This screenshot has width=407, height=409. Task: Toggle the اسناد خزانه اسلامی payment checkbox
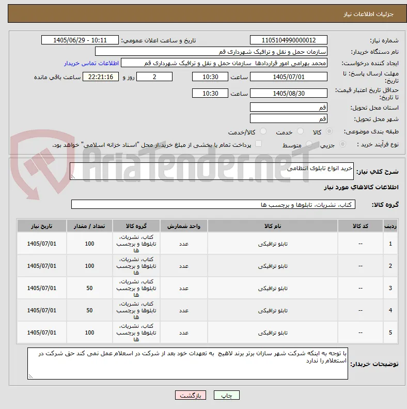(258, 144)
